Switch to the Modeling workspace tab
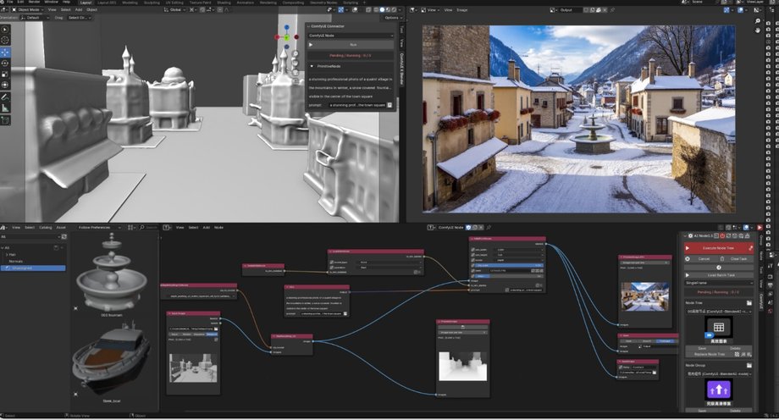Screen dimensions: 779x420 coord(130,3)
